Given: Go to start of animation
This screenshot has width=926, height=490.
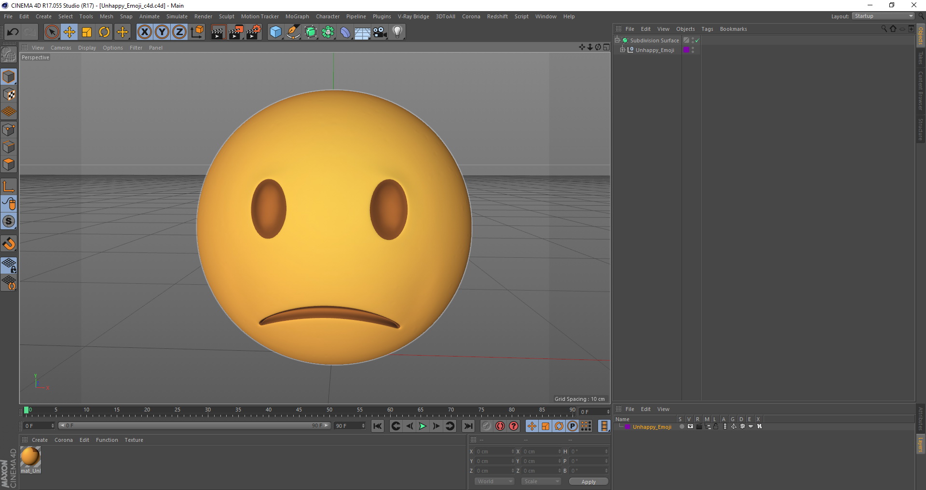Looking at the screenshot, I should click(x=378, y=426).
